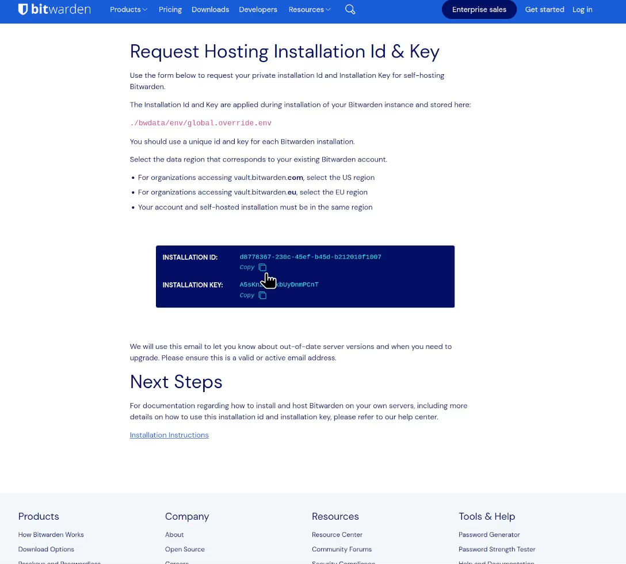Open the Open Source footer link

point(185,549)
